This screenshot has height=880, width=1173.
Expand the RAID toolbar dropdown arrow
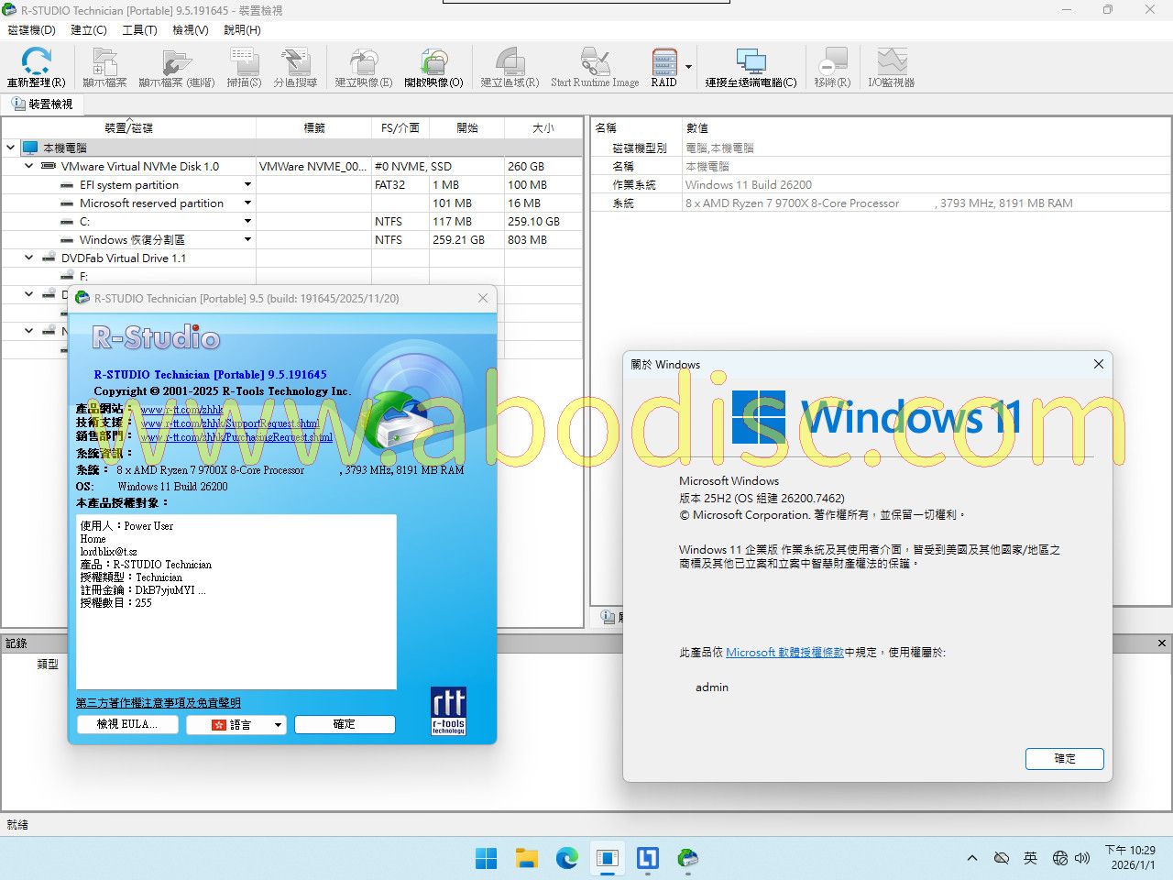688,67
